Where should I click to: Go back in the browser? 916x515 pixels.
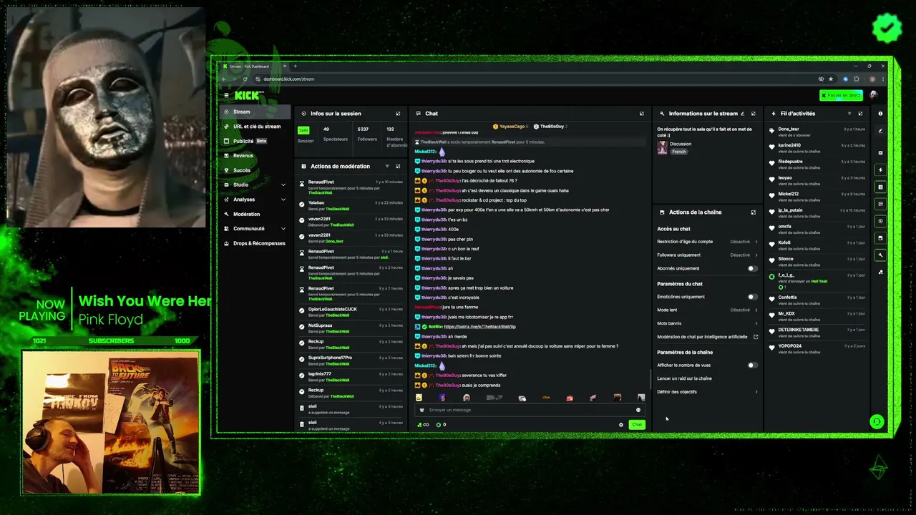click(x=224, y=79)
